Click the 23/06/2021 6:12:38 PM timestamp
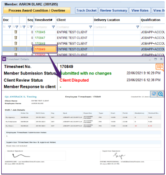166x175 pixels. tap(144, 80)
